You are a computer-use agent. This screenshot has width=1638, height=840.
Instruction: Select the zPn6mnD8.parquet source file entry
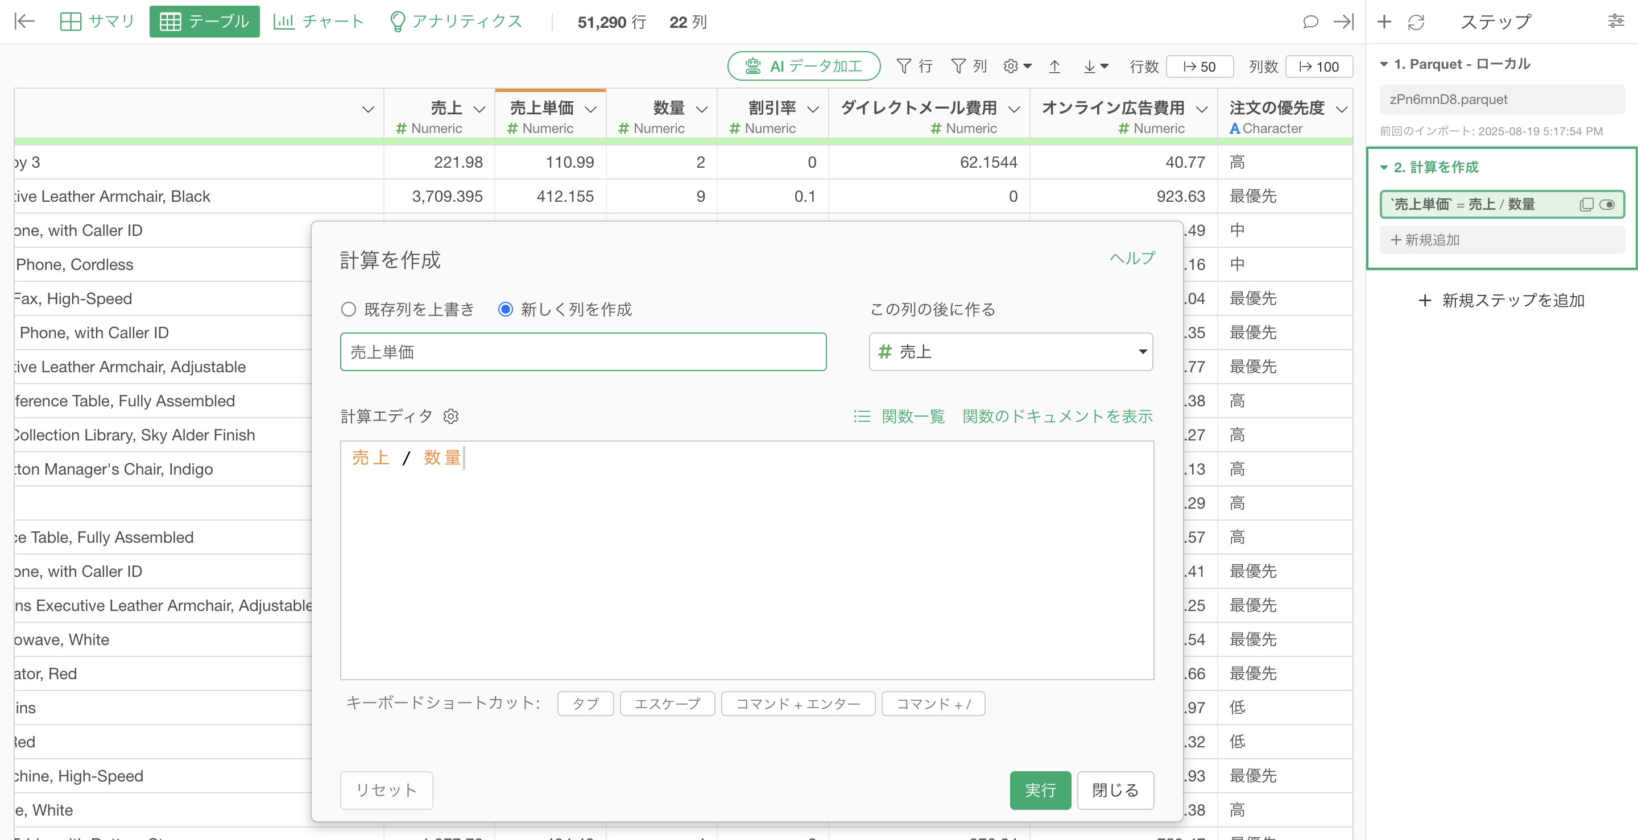1501,99
